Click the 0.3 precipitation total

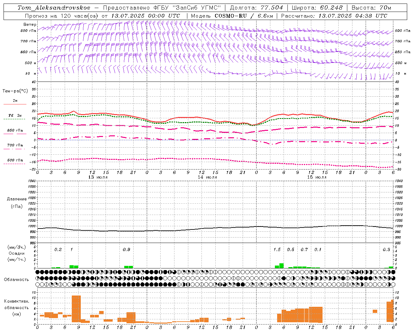click(x=386, y=249)
